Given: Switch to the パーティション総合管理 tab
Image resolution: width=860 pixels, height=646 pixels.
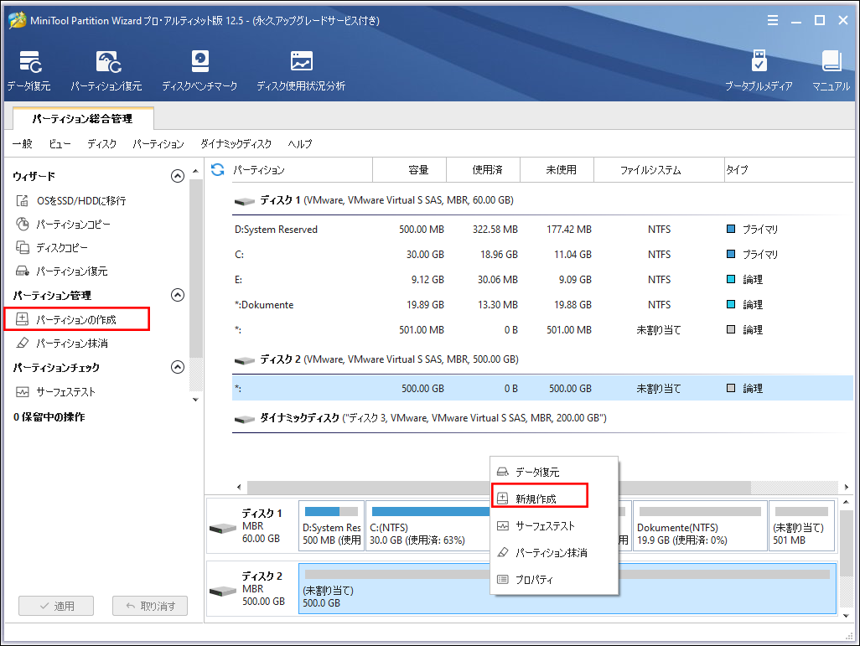Looking at the screenshot, I should coord(83,119).
